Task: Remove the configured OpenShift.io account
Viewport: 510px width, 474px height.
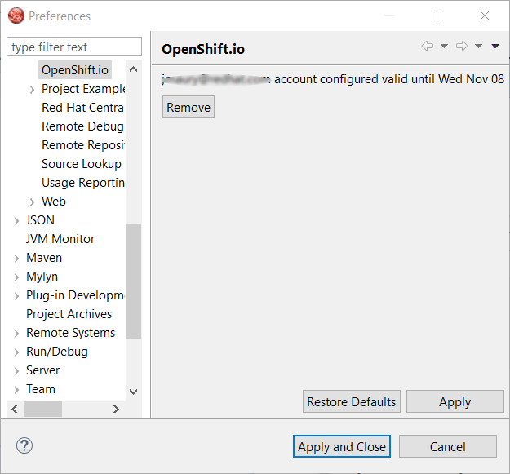Action: [188, 108]
